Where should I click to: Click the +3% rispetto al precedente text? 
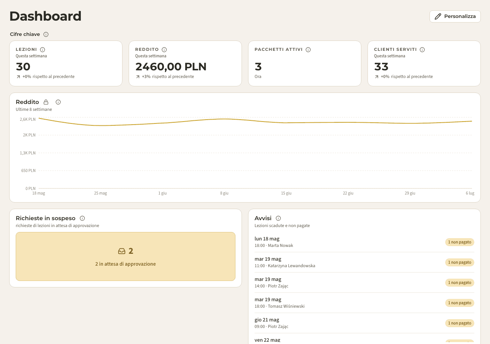168,77
